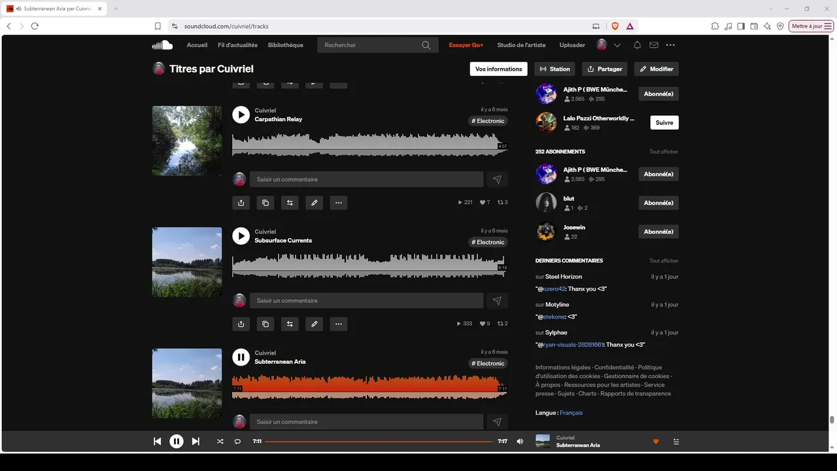The width and height of the screenshot is (837, 471).
Task: Open the browser extensions puzzle icon
Action: 715,26
